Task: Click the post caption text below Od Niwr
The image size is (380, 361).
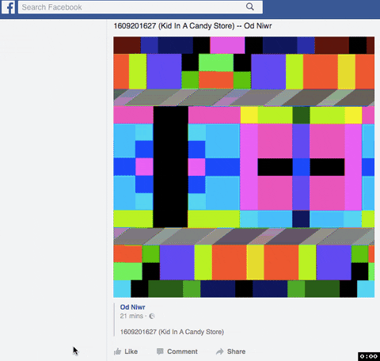Action: point(172,332)
